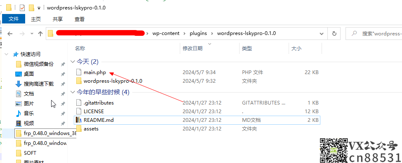The height and width of the screenshot is (163, 402).
Task: Click the MD文档 type of README.md
Action: tap(252, 120)
